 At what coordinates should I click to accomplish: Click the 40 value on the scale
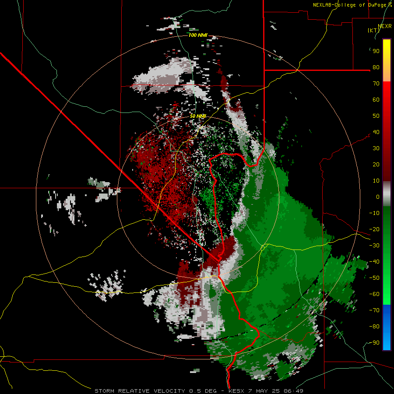[376, 132]
